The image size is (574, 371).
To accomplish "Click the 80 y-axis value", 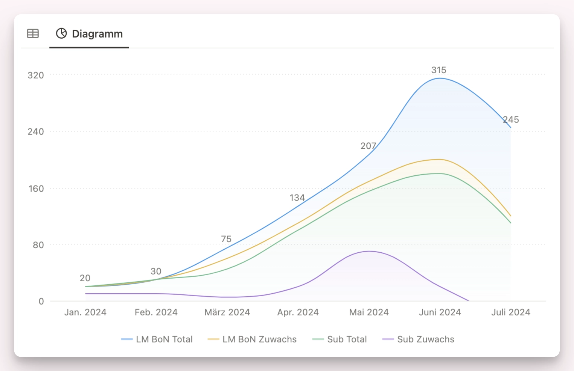I will (x=38, y=245).
